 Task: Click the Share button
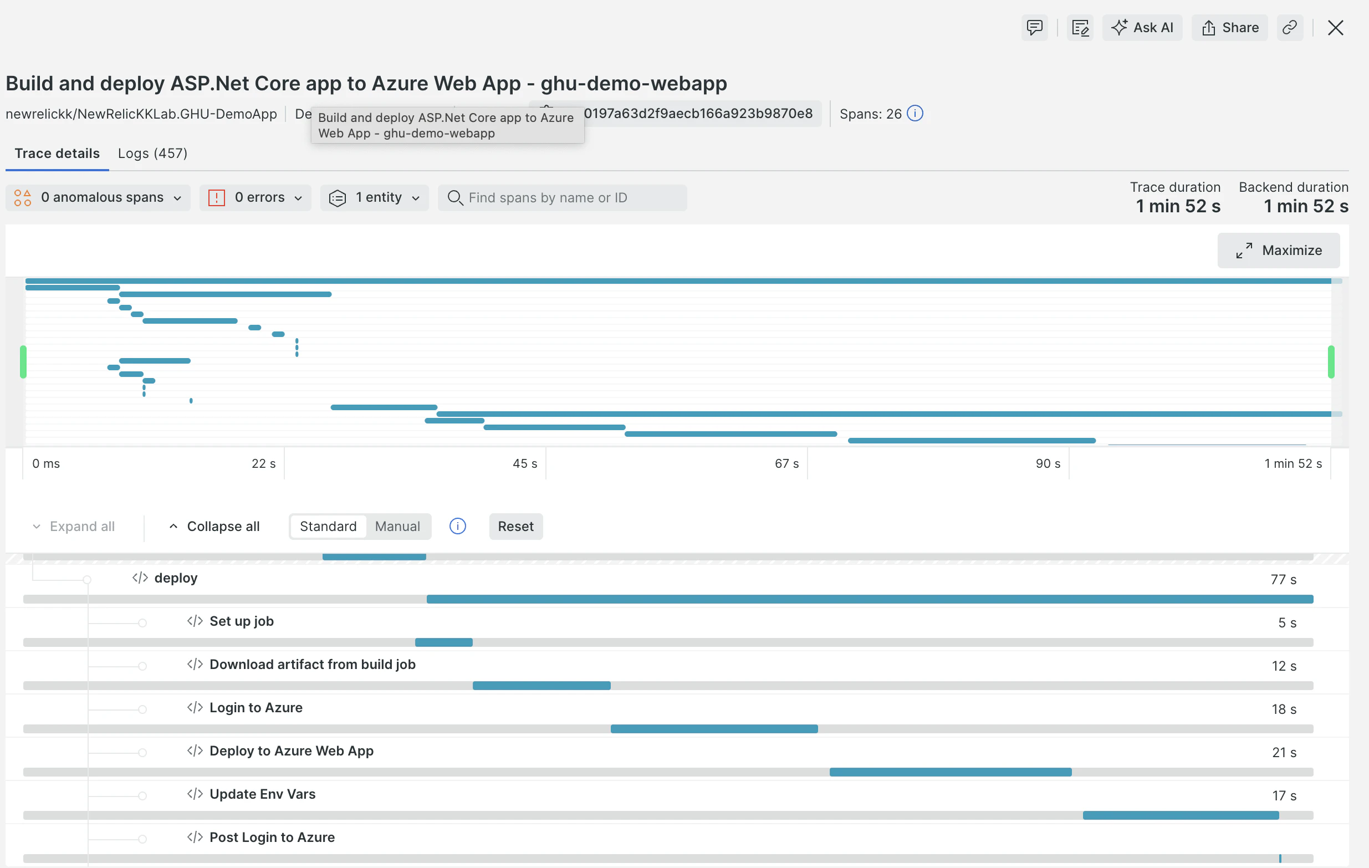tap(1229, 27)
